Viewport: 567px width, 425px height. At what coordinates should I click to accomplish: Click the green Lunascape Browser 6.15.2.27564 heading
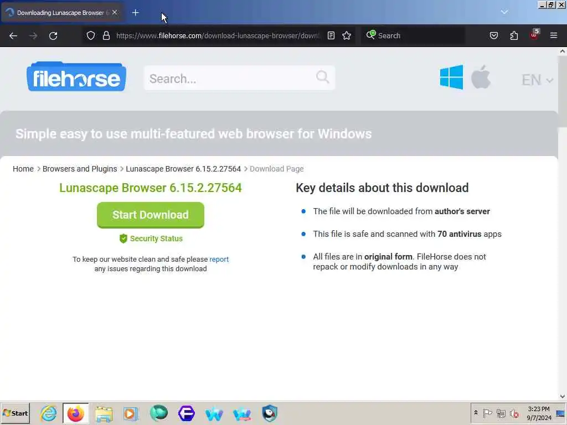click(x=151, y=188)
